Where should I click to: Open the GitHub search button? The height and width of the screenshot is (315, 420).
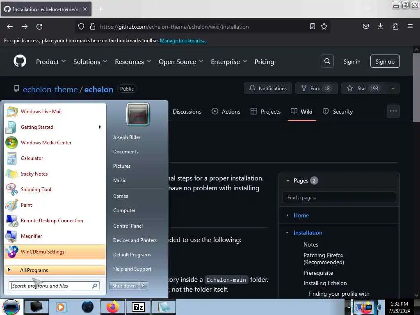pyautogui.click(x=327, y=62)
